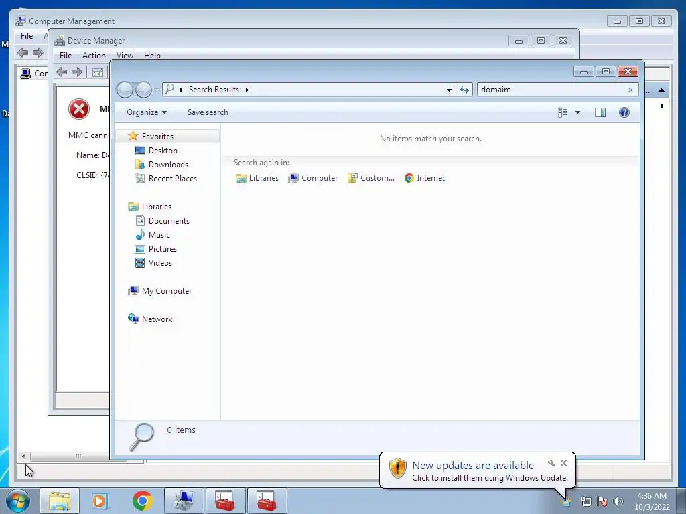
Task: Toggle the preview pane
Action: 600,112
